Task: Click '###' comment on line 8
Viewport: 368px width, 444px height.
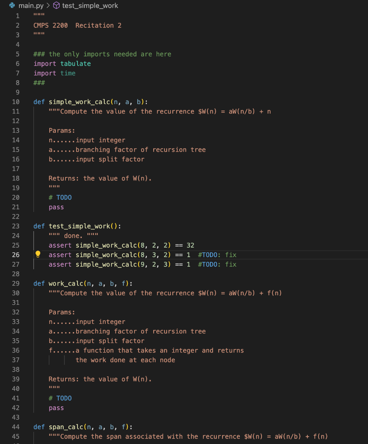Action: click(39, 83)
